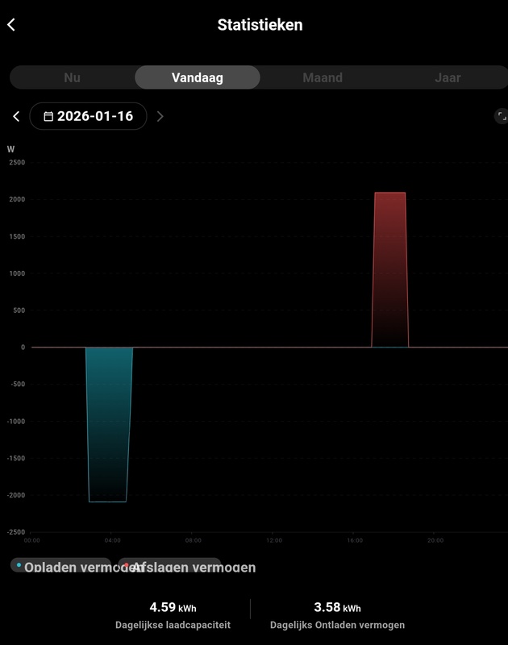This screenshot has width=508, height=645.
Task: Open the Jaar tab
Action: tap(448, 77)
